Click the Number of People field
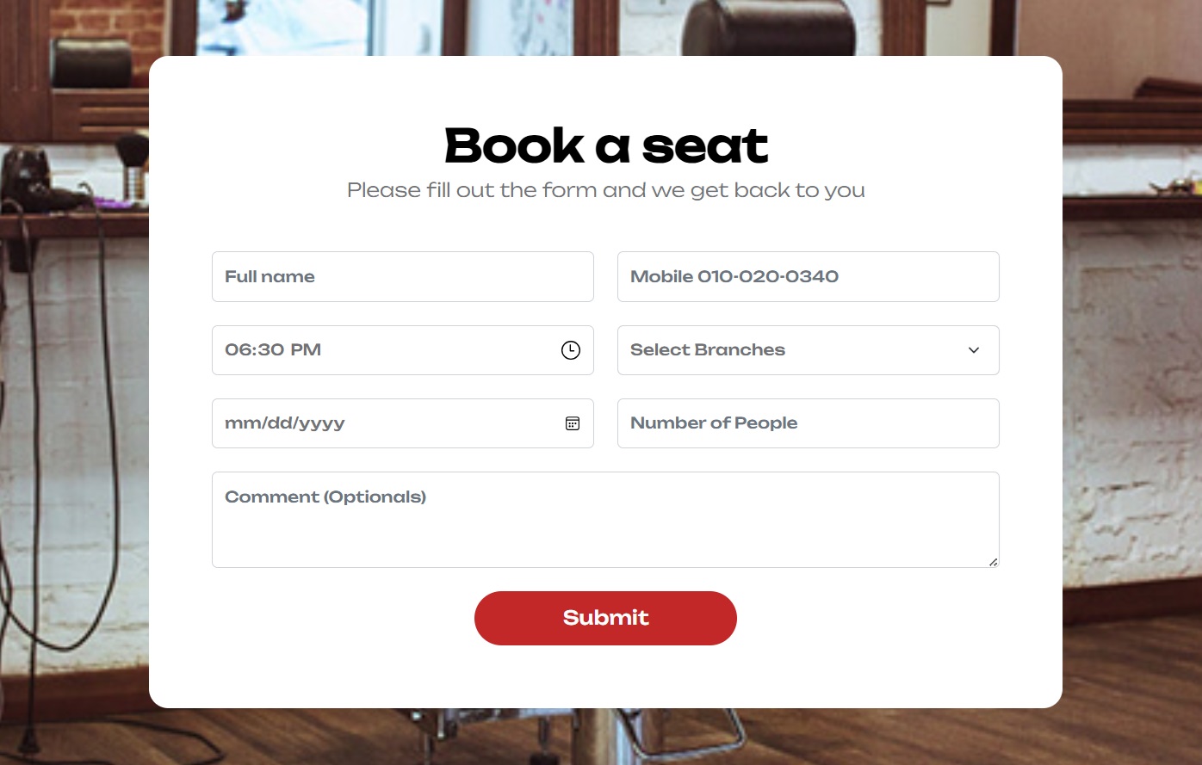Image resolution: width=1202 pixels, height=765 pixels. (808, 423)
